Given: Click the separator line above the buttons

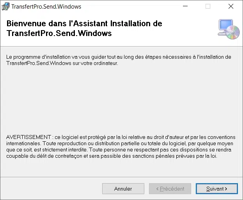Looking at the screenshot, I should click(x=122, y=177).
